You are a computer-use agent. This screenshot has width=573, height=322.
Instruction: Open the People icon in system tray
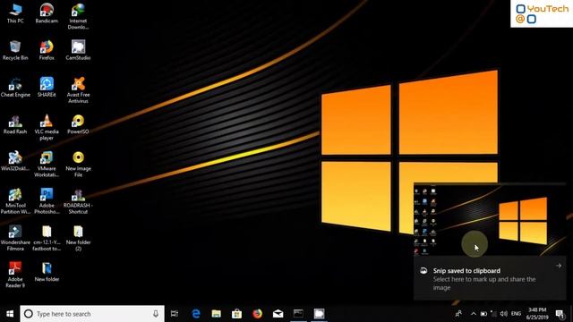(458, 314)
